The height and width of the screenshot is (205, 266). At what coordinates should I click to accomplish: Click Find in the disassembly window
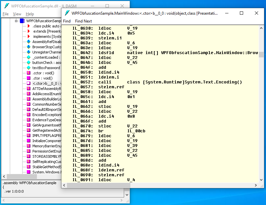(67, 21)
